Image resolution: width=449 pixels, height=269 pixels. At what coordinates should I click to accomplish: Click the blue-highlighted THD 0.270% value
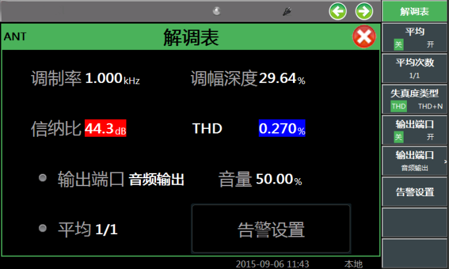click(282, 129)
